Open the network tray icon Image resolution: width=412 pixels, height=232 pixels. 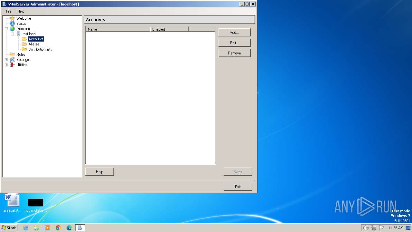click(x=374, y=228)
